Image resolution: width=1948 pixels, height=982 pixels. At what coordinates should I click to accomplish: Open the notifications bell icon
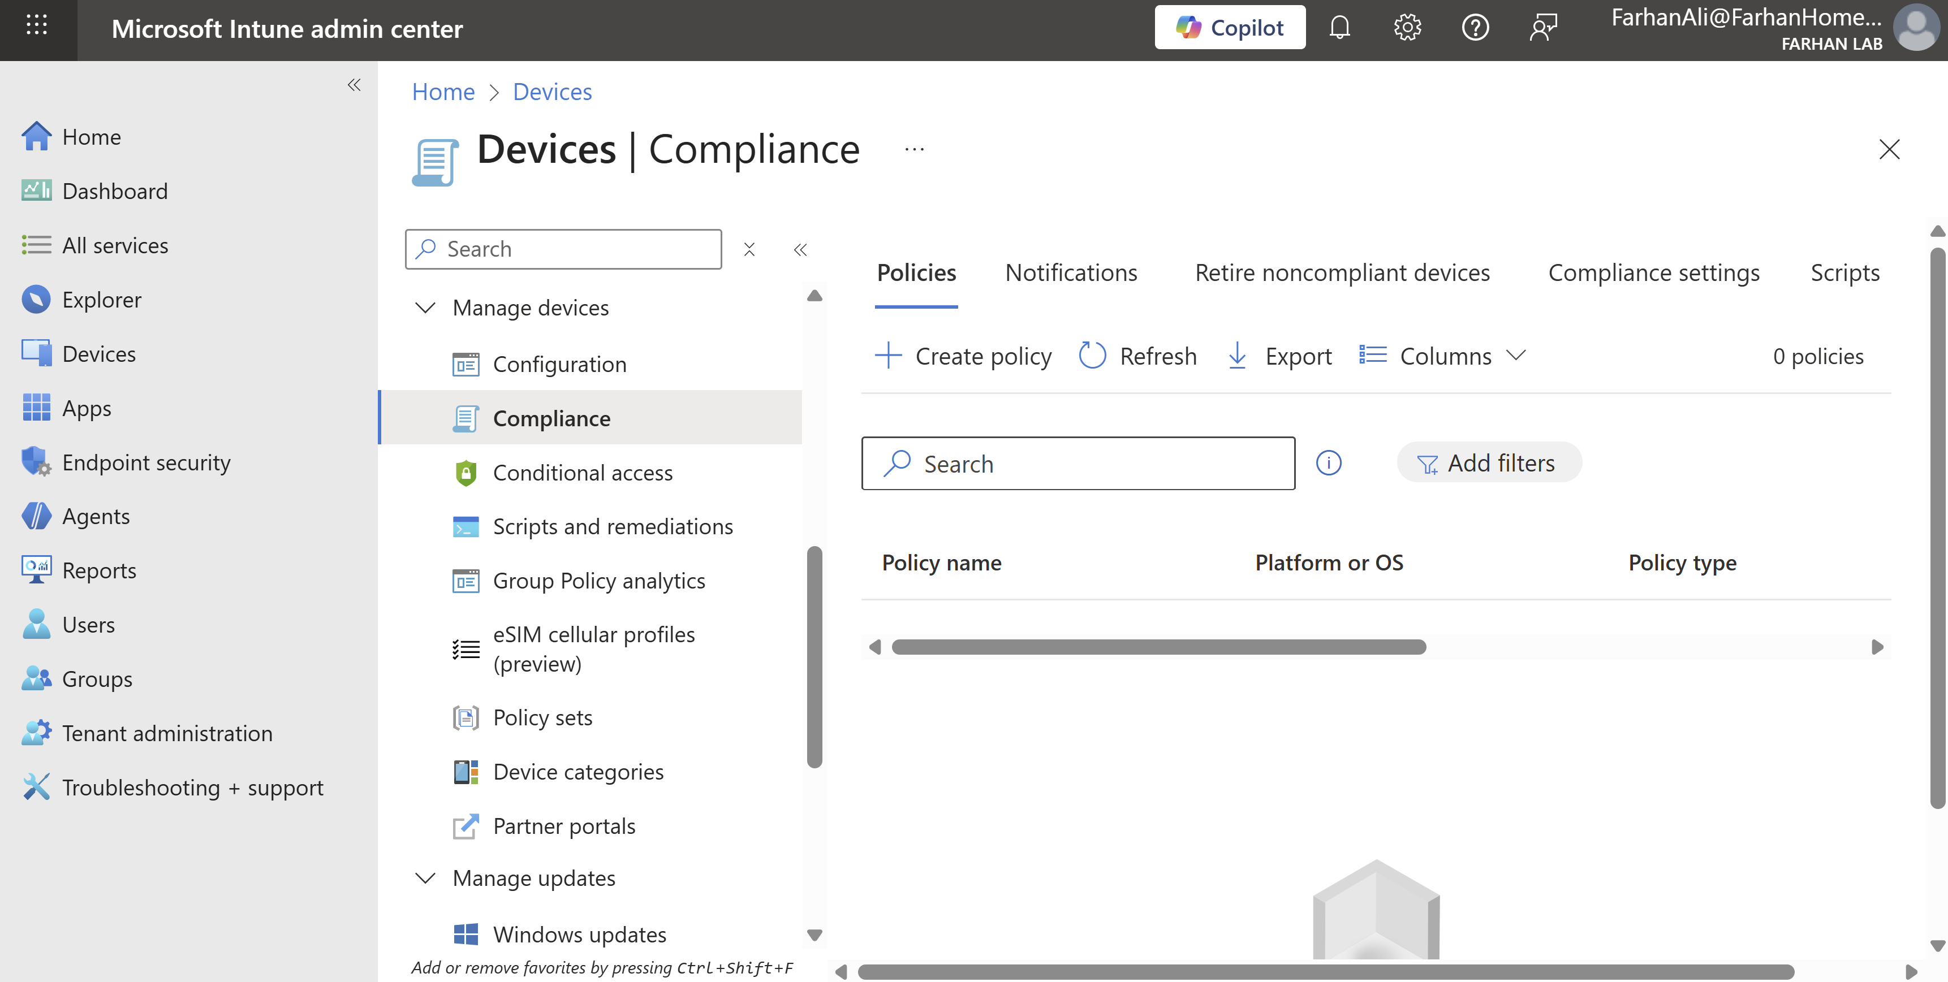[x=1339, y=28]
